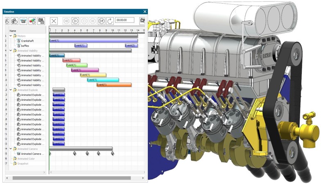Click the Play animation button

pos(75,20)
